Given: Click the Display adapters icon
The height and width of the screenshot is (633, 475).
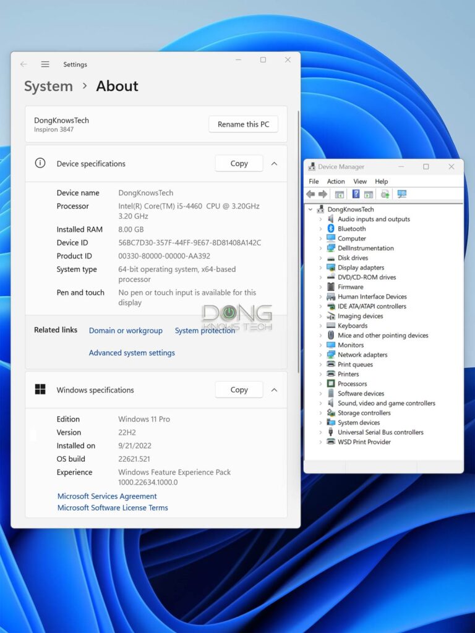Looking at the screenshot, I should pyautogui.click(x=331, y=267).
